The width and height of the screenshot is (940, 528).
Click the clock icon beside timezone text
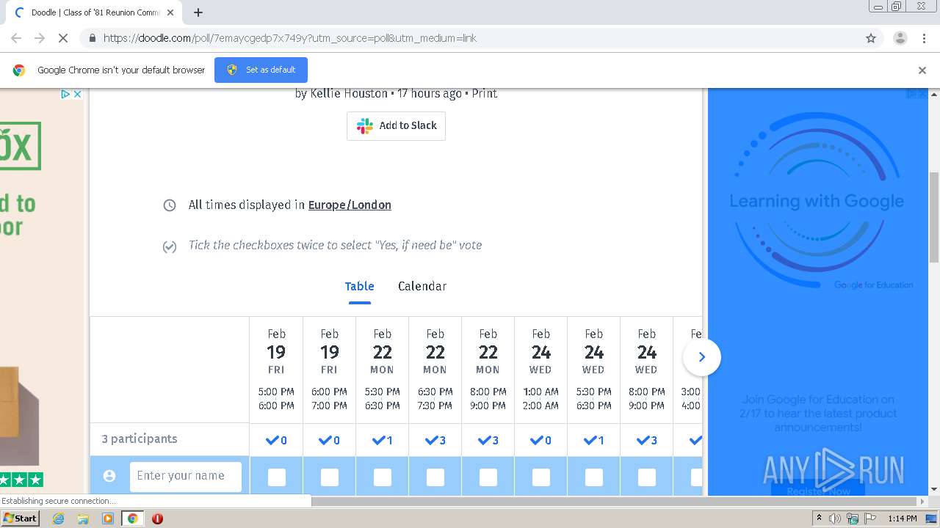pyautogui.click(x=170, y=205)
